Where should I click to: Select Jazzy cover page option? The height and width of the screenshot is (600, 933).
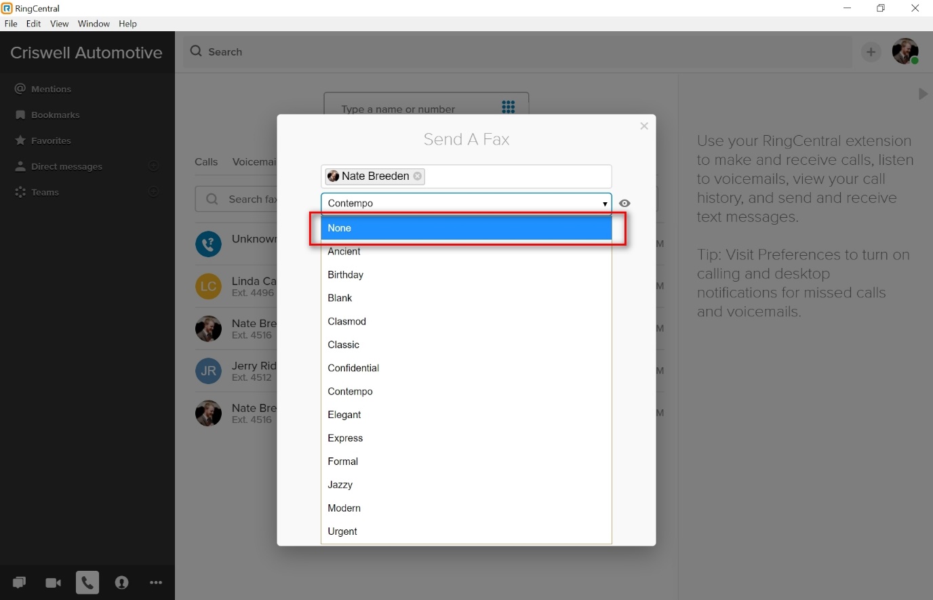[466, 485]
